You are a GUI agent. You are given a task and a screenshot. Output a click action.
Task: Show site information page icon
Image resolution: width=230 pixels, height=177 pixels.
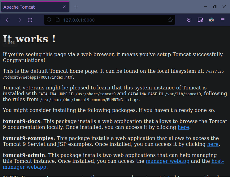pyautogui.click(x=58, y=20)
